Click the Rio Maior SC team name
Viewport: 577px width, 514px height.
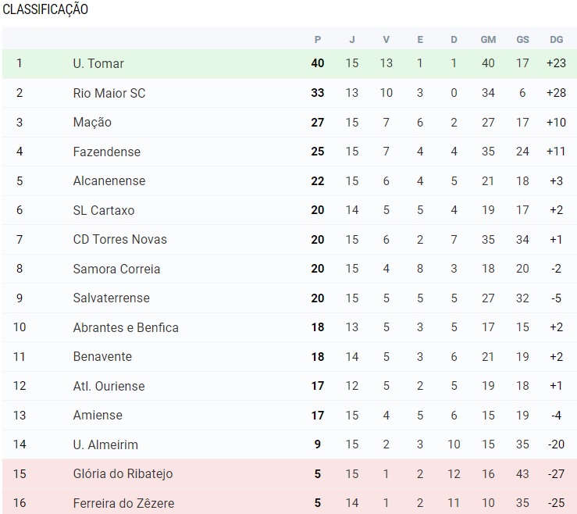[x=109, y=93]
